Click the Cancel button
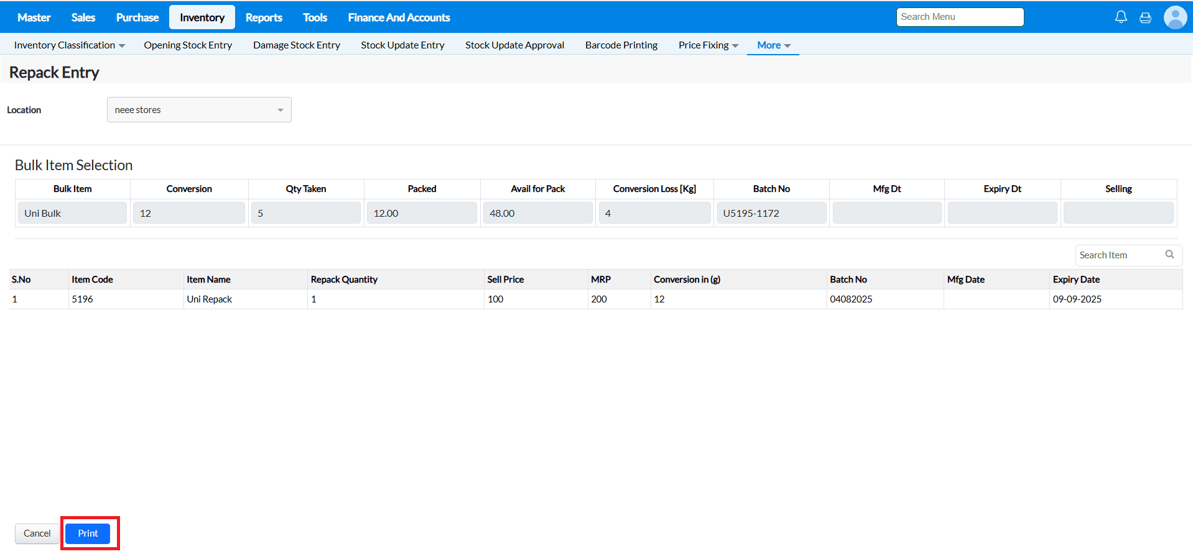 (x=37, y=534)
